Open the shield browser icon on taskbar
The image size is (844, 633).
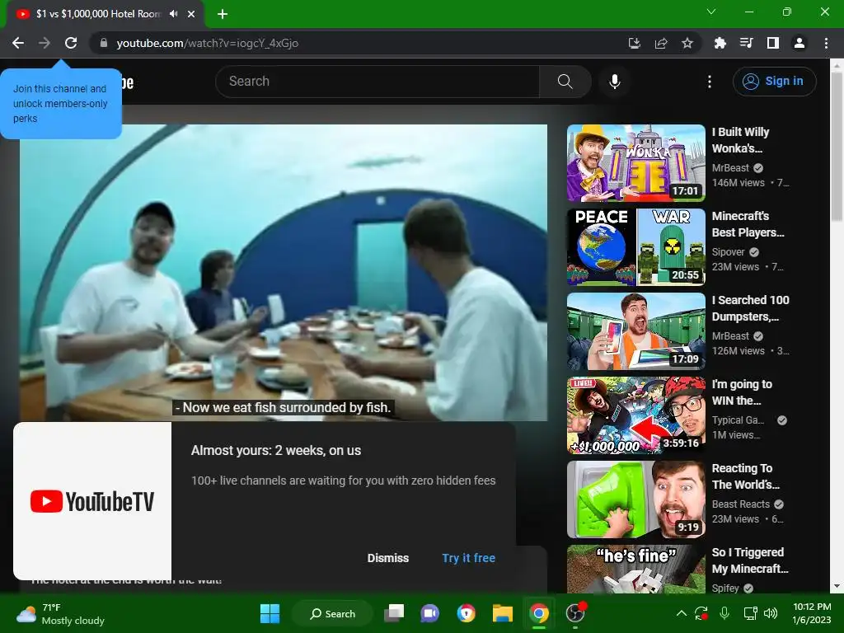(467, 613)
